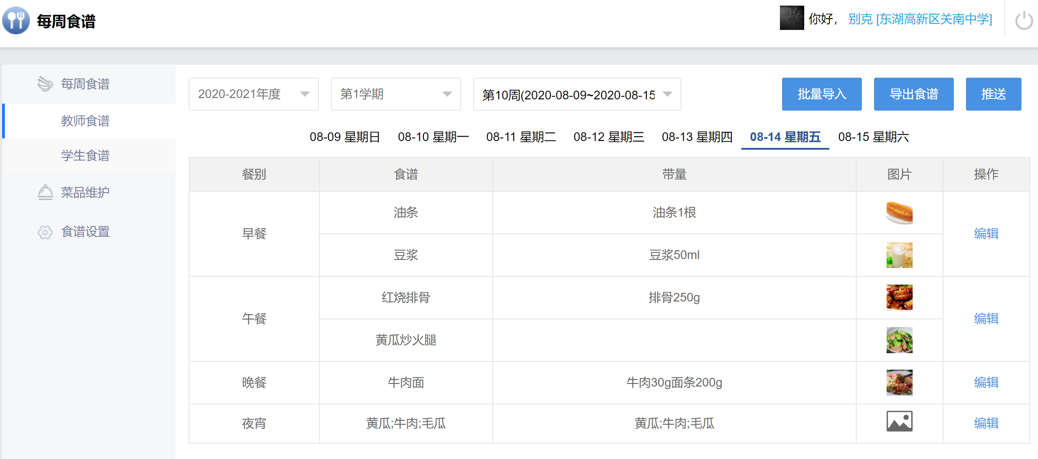The image size is (1038, 459).
Task: Click 编辑 for the 晚餐 row
Action: (986, 382)
